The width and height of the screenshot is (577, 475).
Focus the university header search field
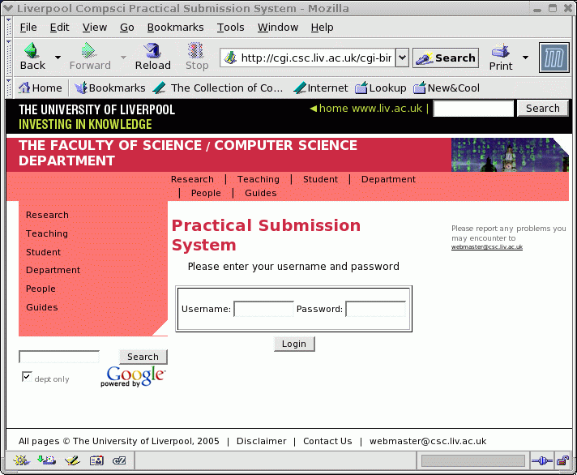click(473, 109)
